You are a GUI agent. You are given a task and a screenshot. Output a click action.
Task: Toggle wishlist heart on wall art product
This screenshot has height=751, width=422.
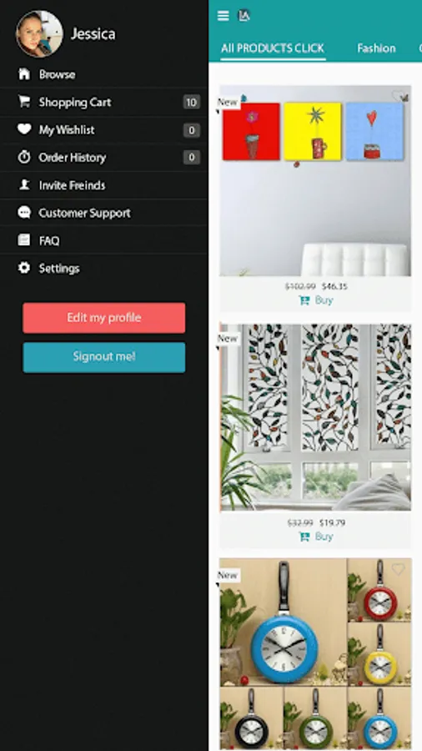(398, 96)
